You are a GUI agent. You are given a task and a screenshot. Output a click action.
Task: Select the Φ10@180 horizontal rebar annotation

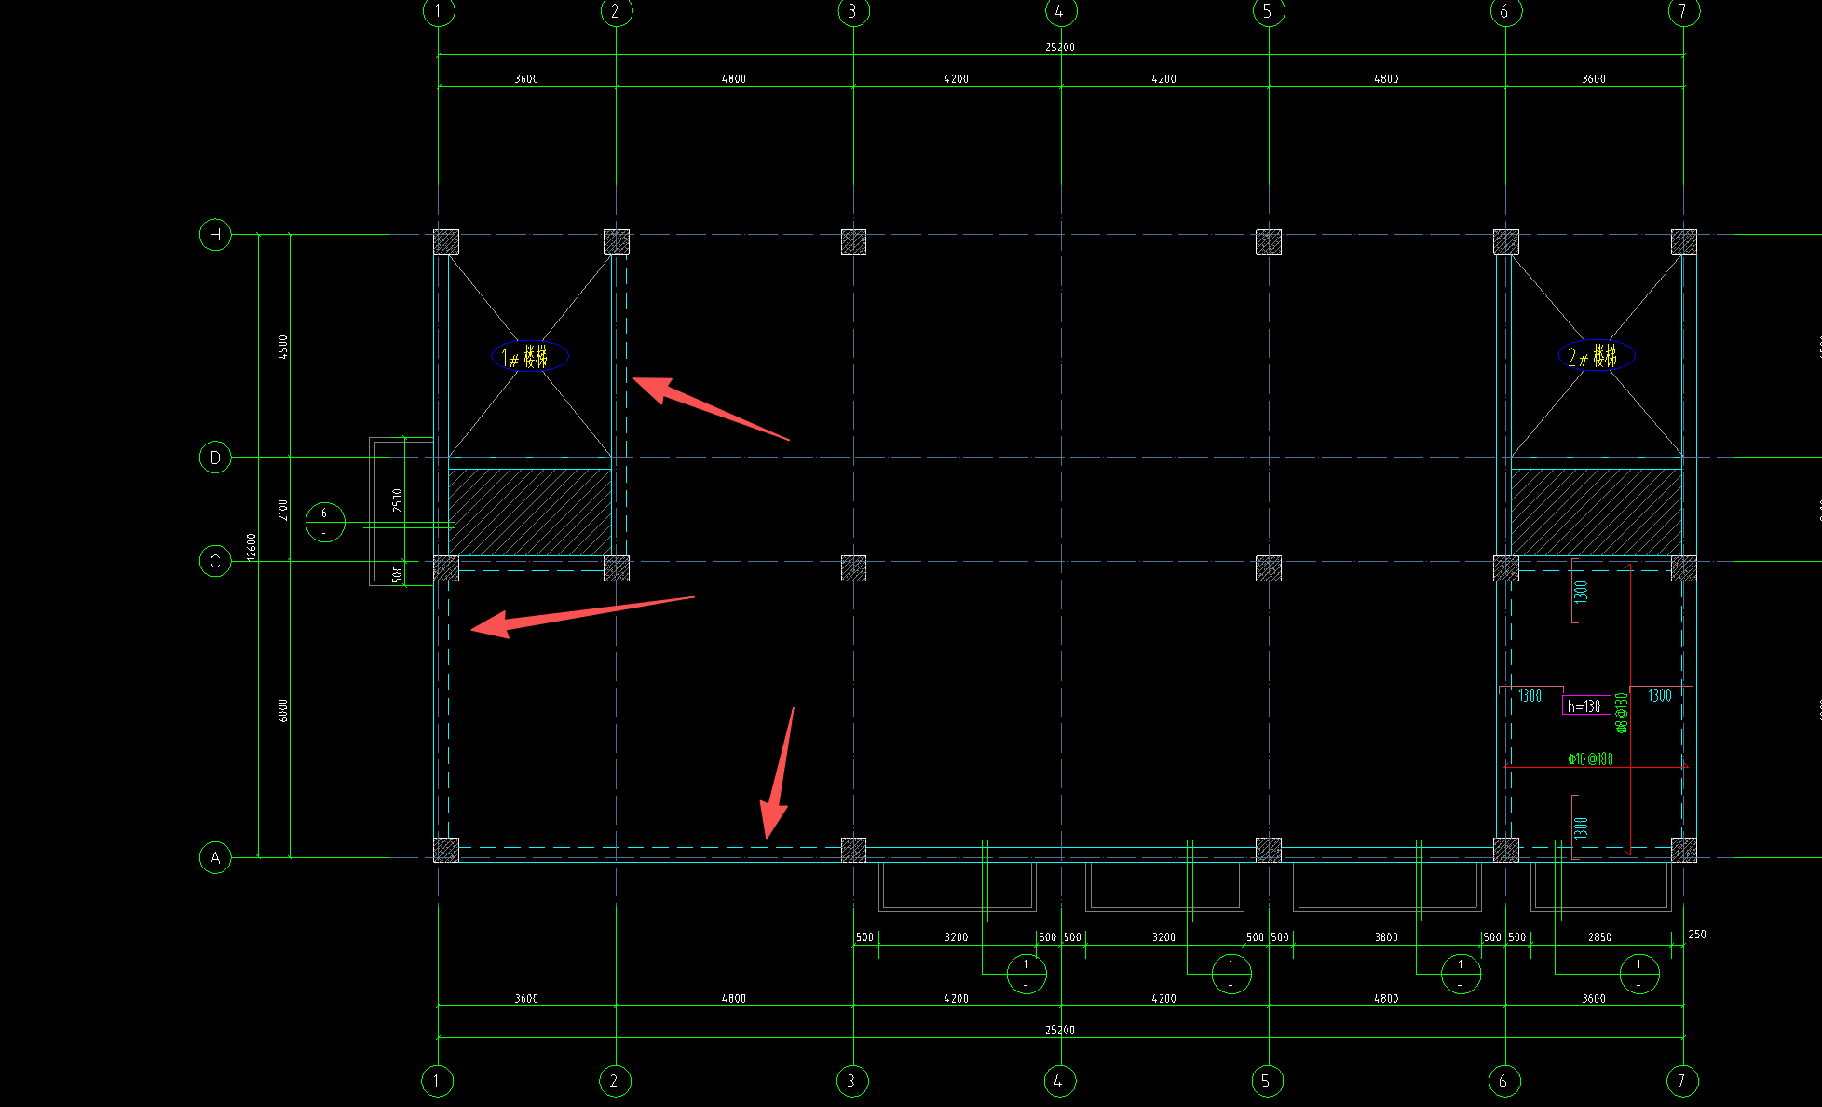pos(1591,758)
